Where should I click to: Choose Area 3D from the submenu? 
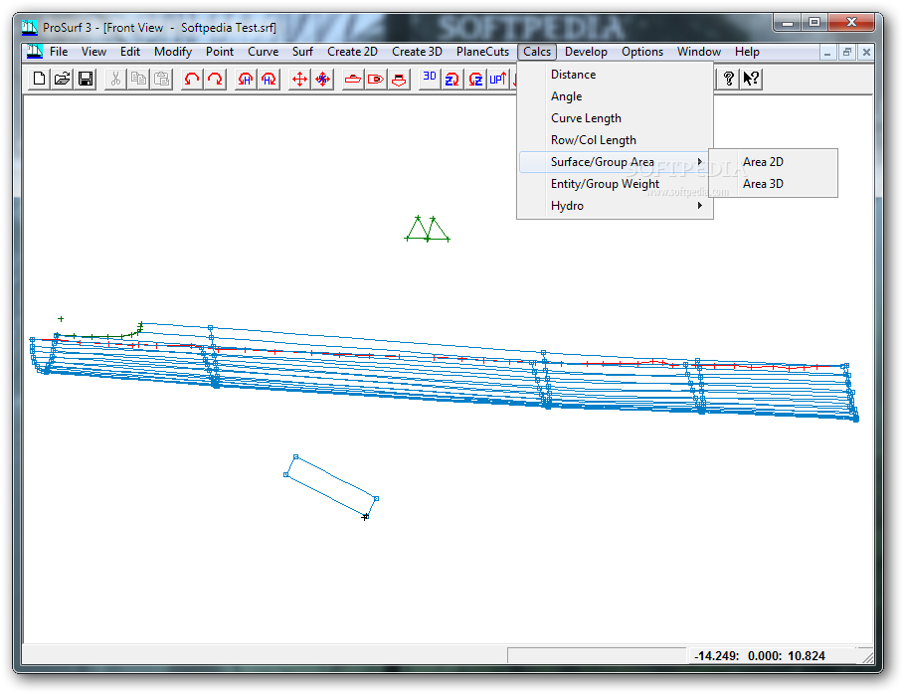(x=773, y=184)
